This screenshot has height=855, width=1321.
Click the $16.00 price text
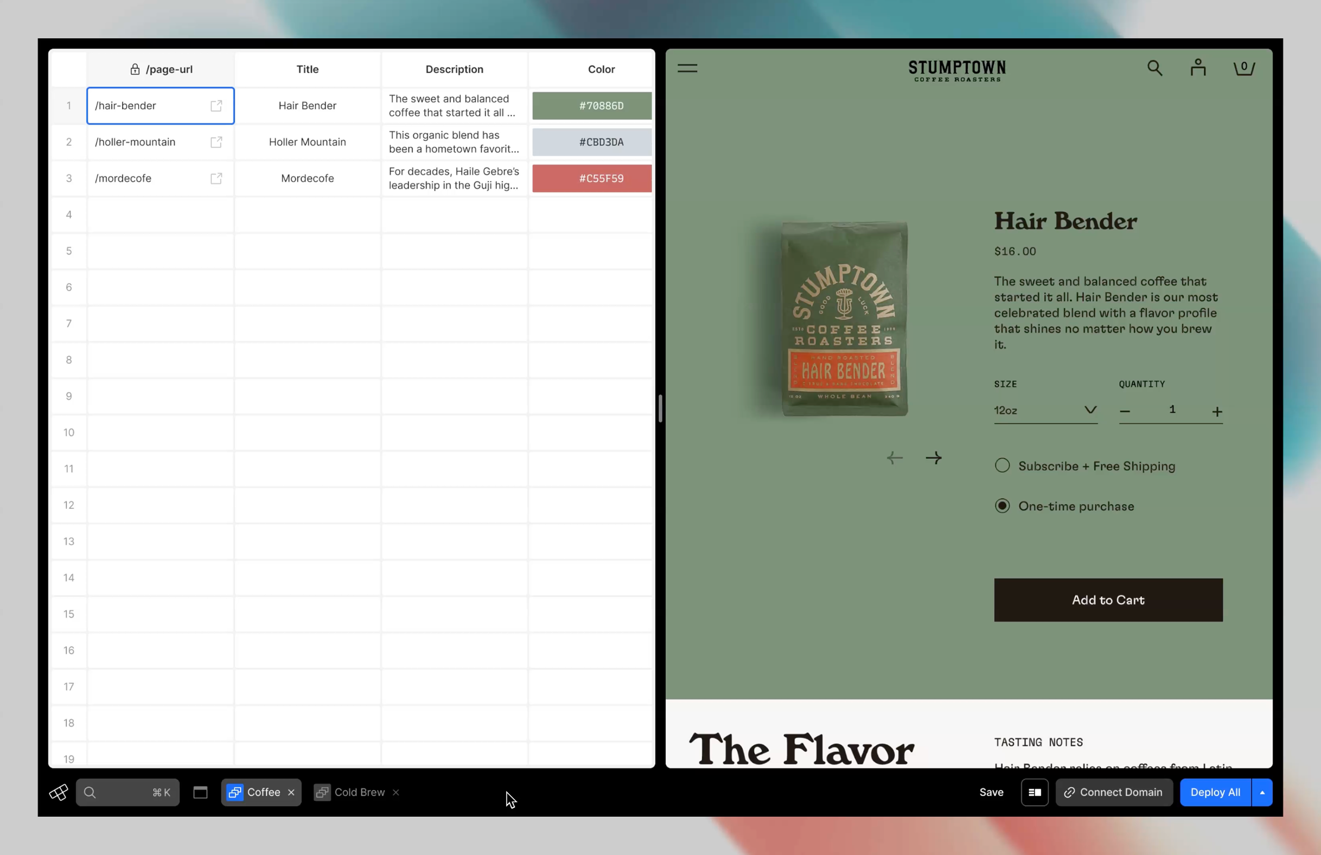(x=1015, y=251)
